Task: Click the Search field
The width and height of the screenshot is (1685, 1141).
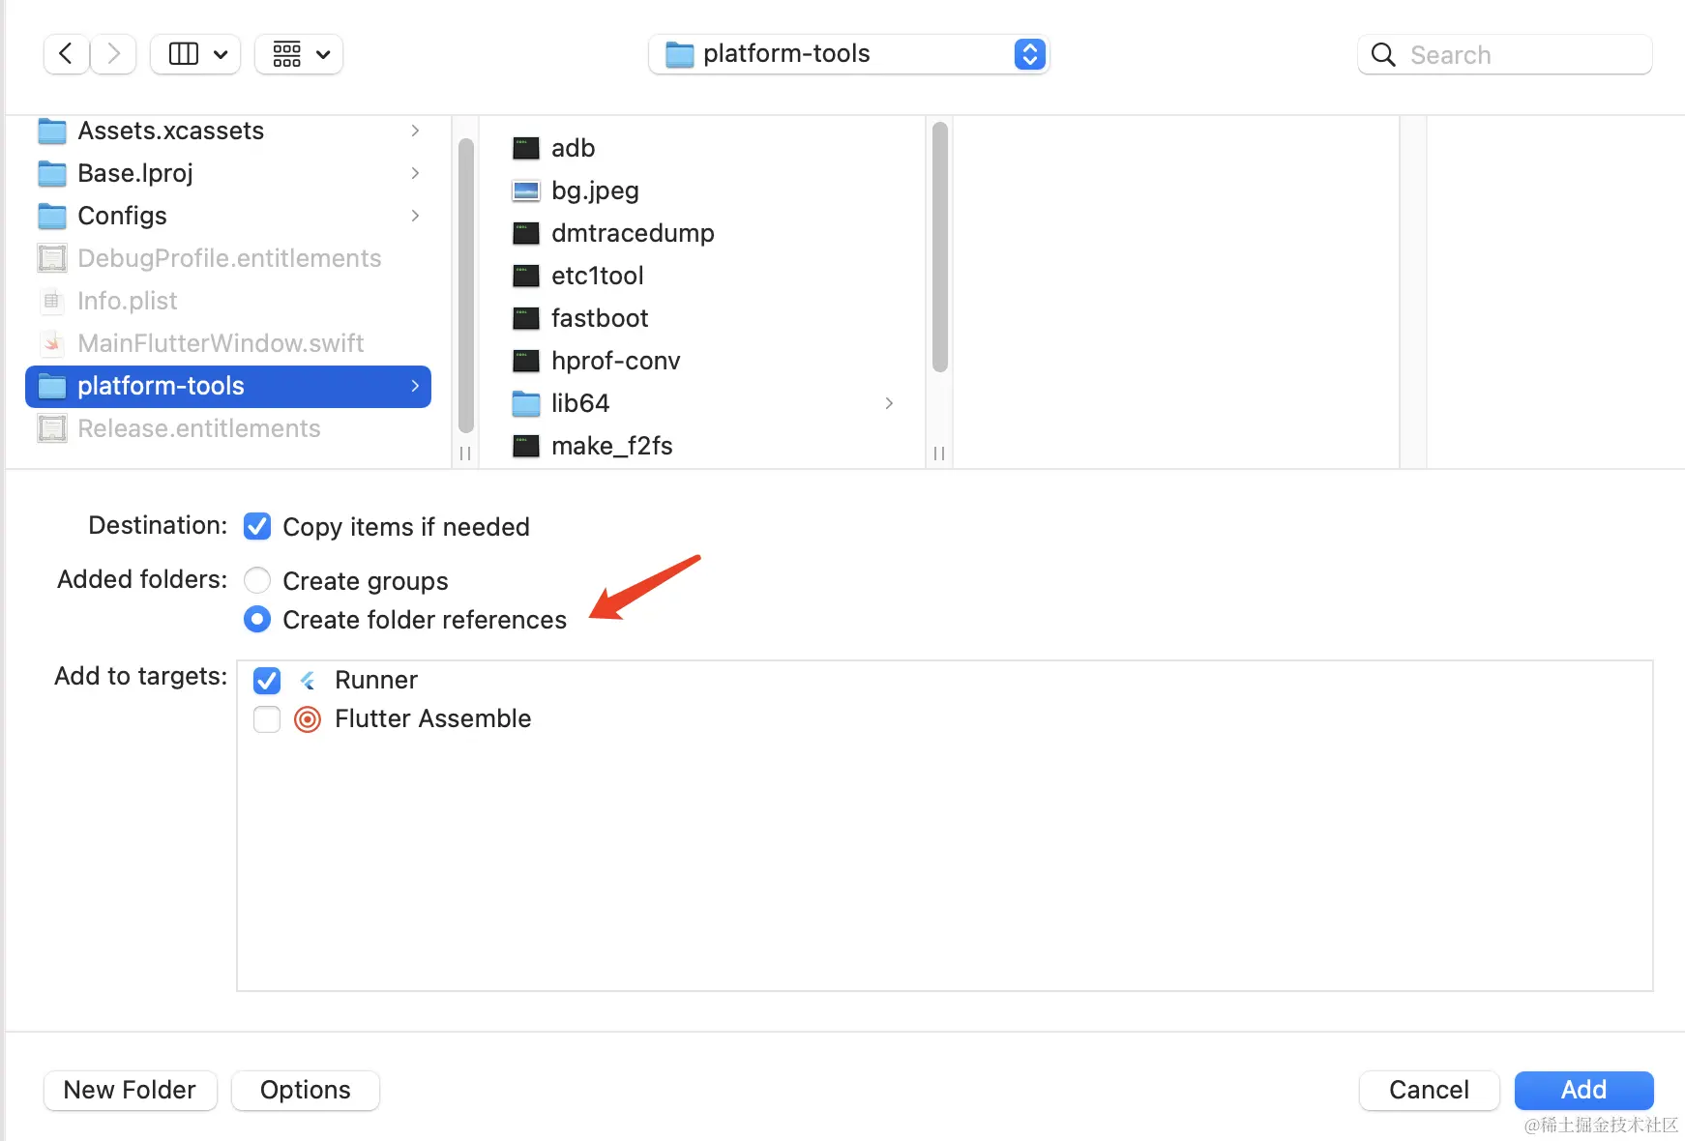Action: point(1505,55)
